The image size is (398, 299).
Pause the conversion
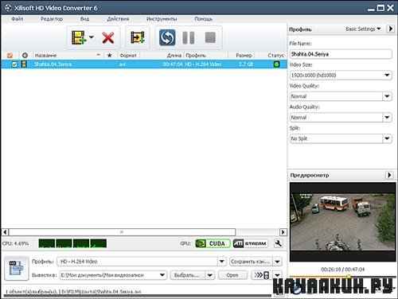coord(189,37)
